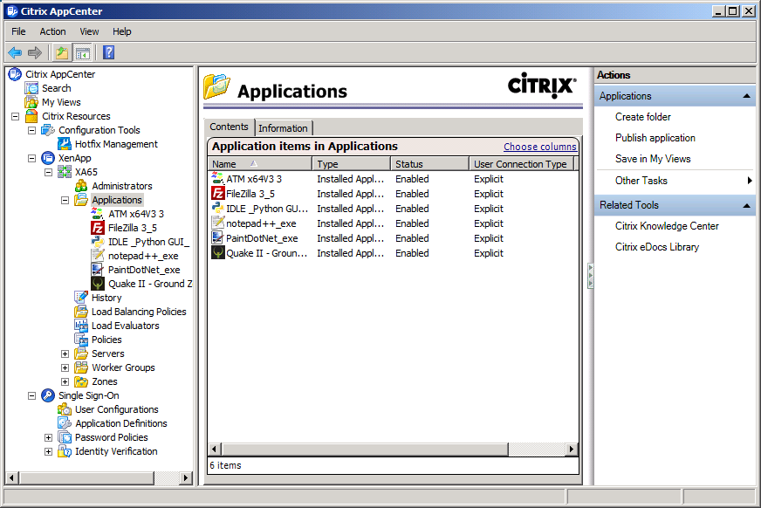Expand the Worker Groups node
Viewport: 761px width, 508px height.
point(65,367)
